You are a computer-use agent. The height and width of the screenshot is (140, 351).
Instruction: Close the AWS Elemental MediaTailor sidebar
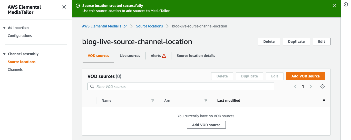coord(64,7)
